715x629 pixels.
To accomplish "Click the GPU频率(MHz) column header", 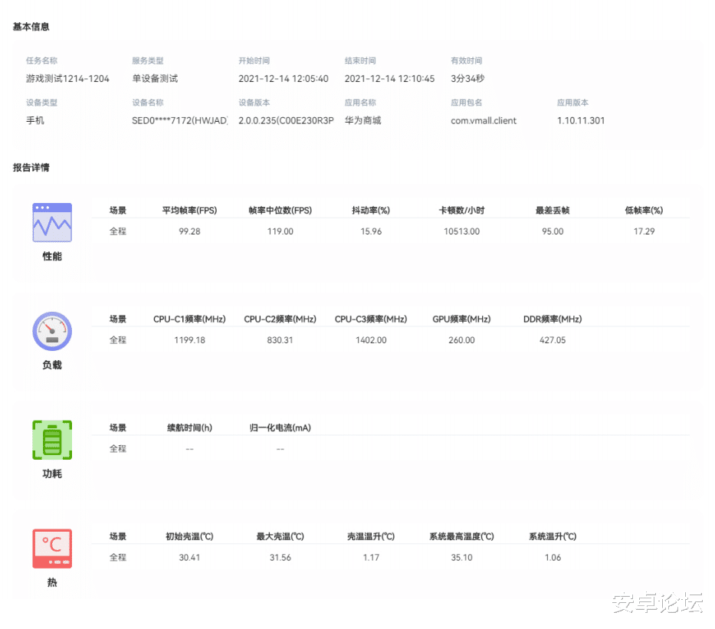I will click(461, 319).
